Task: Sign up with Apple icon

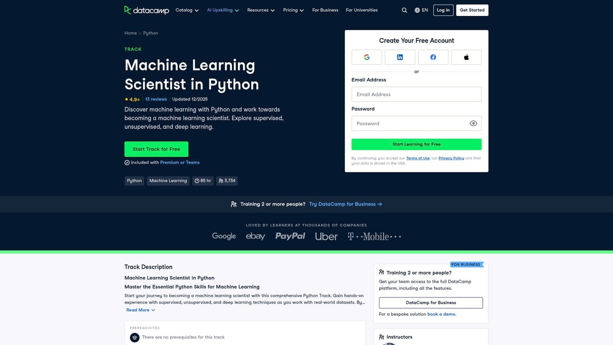Action: [x=466, y=57]
